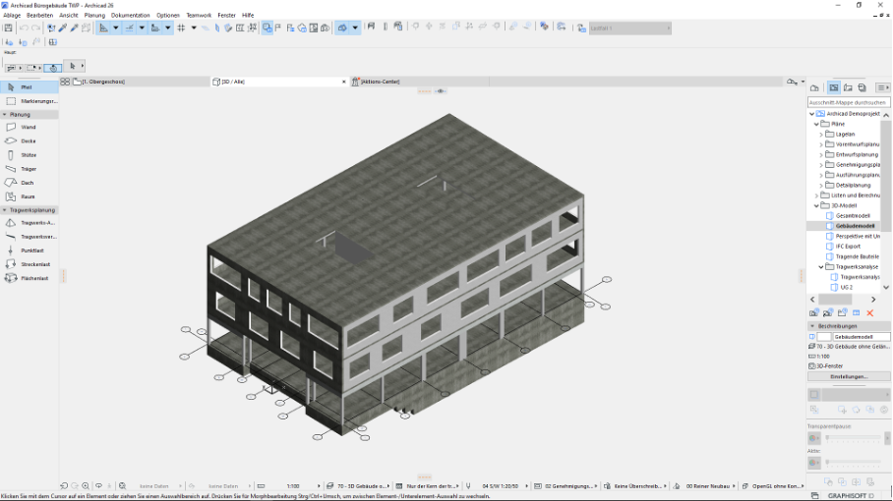The image size is (893, 501).
Task: Collapse the 3D-Modell folder in navigator
Action: tap(815, 206)
